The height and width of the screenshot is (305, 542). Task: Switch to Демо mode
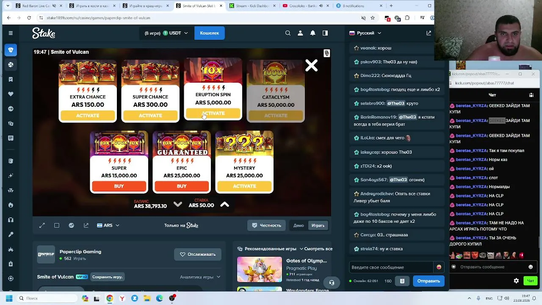pyautogui.click(x=299, y=225)
